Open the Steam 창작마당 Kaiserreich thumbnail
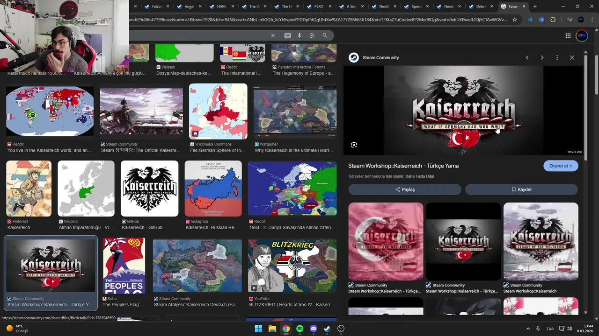599x336 pixels. (x=141, y=111)
